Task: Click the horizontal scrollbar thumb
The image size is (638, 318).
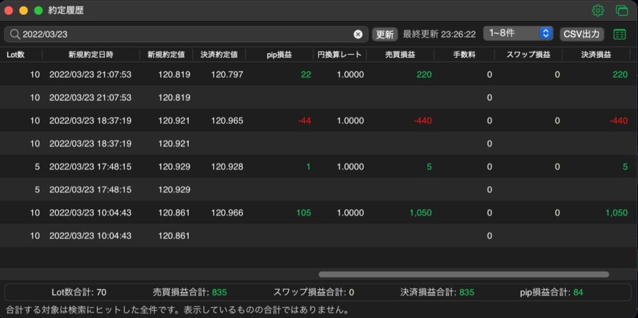Action: coord(464,274)
